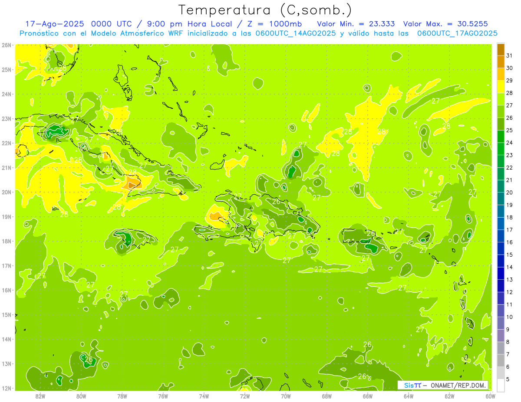Click the '15N' latitude axis label
Screen dimensions: 521x402
(6, 314)
